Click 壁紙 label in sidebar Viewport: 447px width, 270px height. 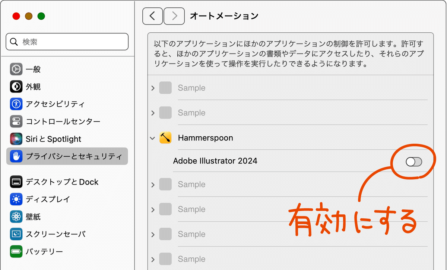tap(33, 217)
